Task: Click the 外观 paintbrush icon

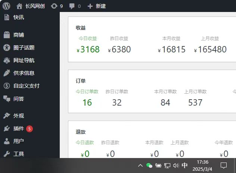Action: click(x=7, y=116)
